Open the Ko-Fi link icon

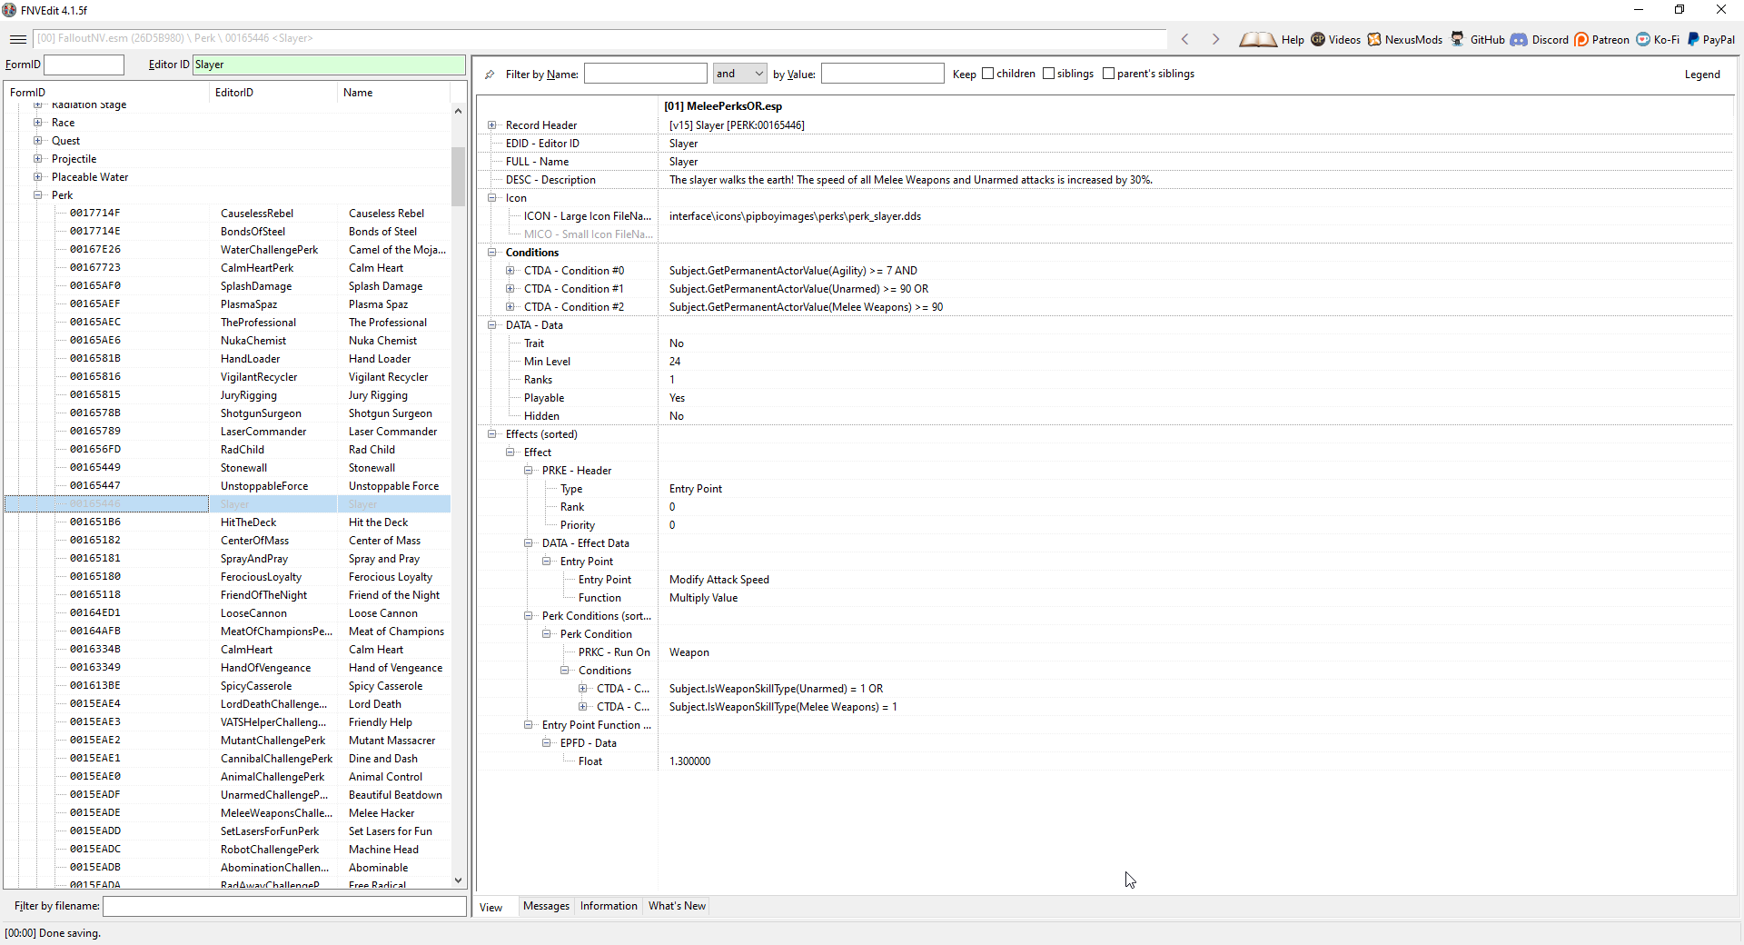click(1643, 39)
